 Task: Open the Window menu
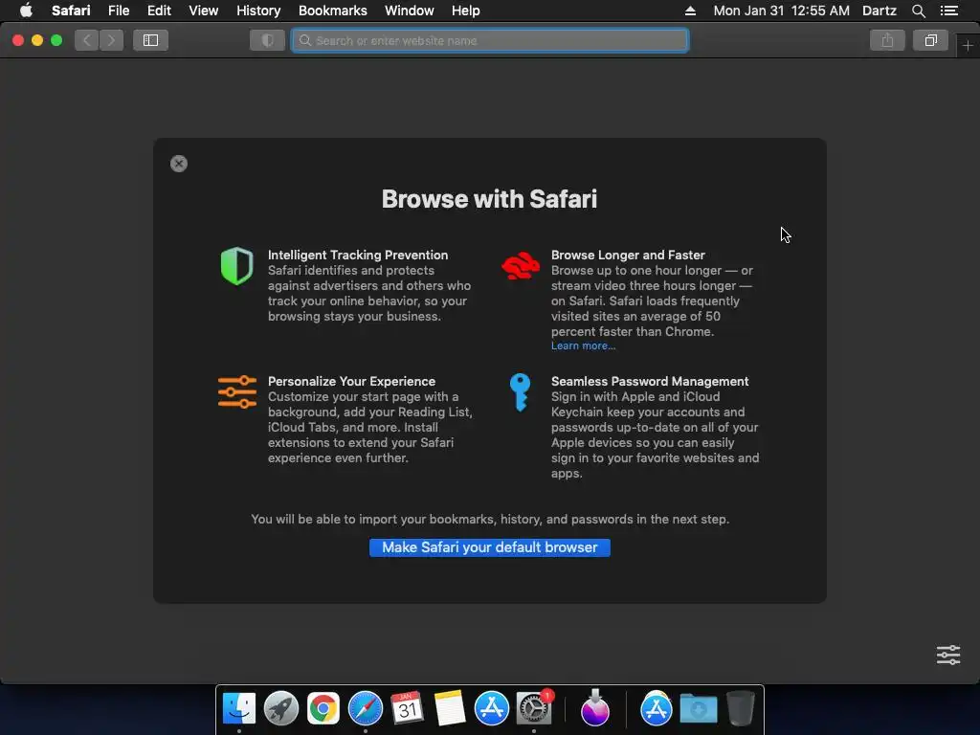(410, 11)
